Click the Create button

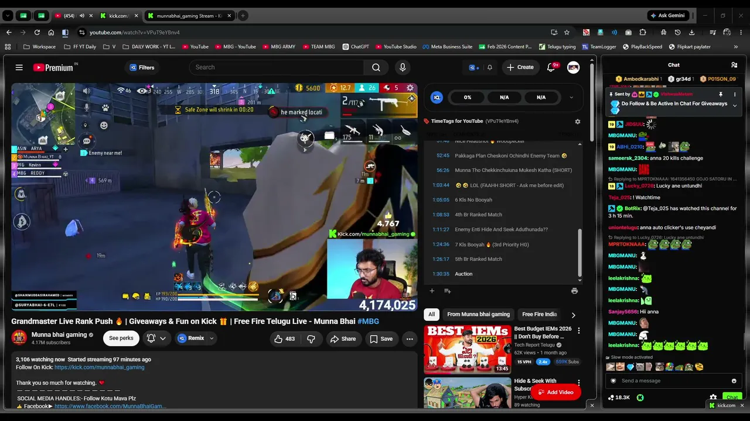coord(520,67)
